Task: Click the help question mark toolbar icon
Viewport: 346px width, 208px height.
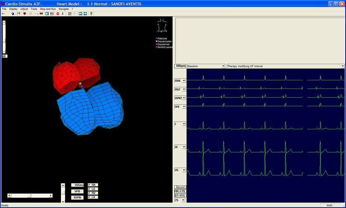Action: (x=91, y=14)
